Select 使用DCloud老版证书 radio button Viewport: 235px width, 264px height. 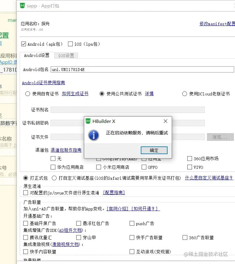[x=185, y=94]
